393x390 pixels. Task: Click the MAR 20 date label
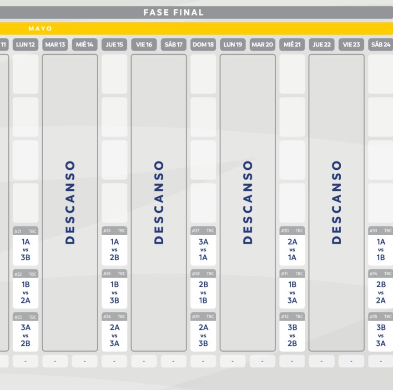tap(262, 45)
